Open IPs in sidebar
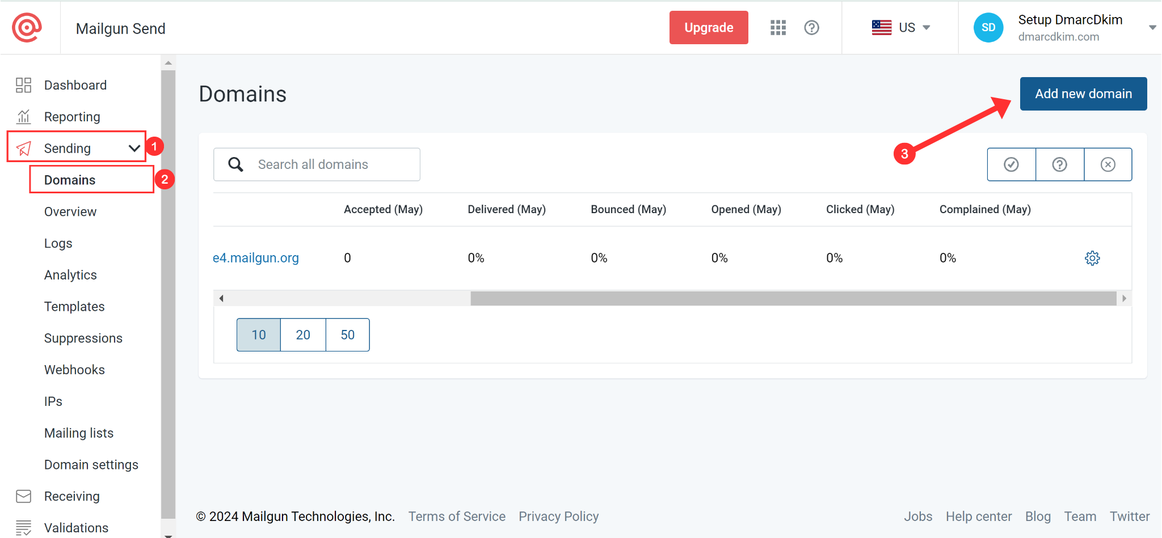 click(53, 401)
